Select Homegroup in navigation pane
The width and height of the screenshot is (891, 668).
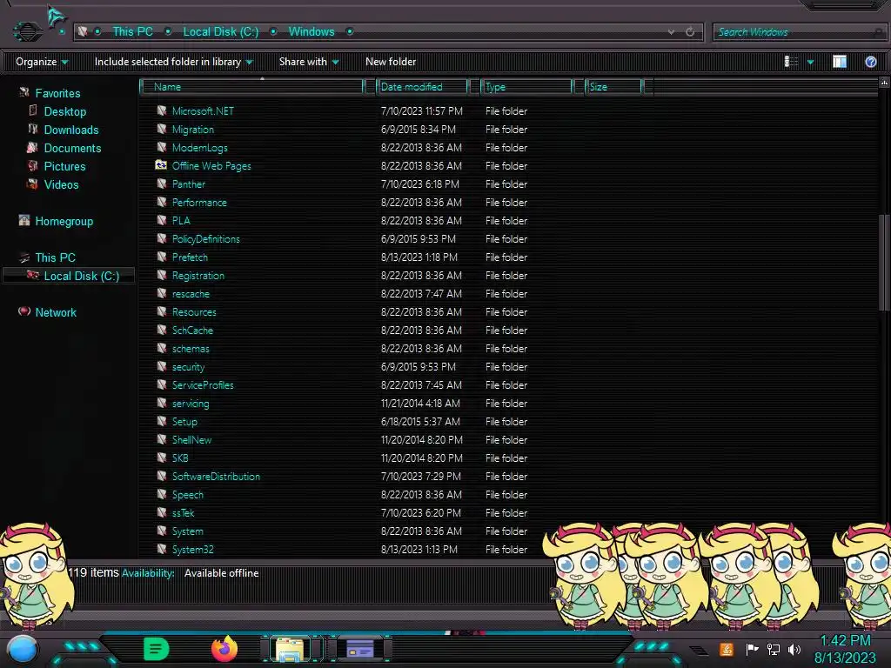pos(64,221)
